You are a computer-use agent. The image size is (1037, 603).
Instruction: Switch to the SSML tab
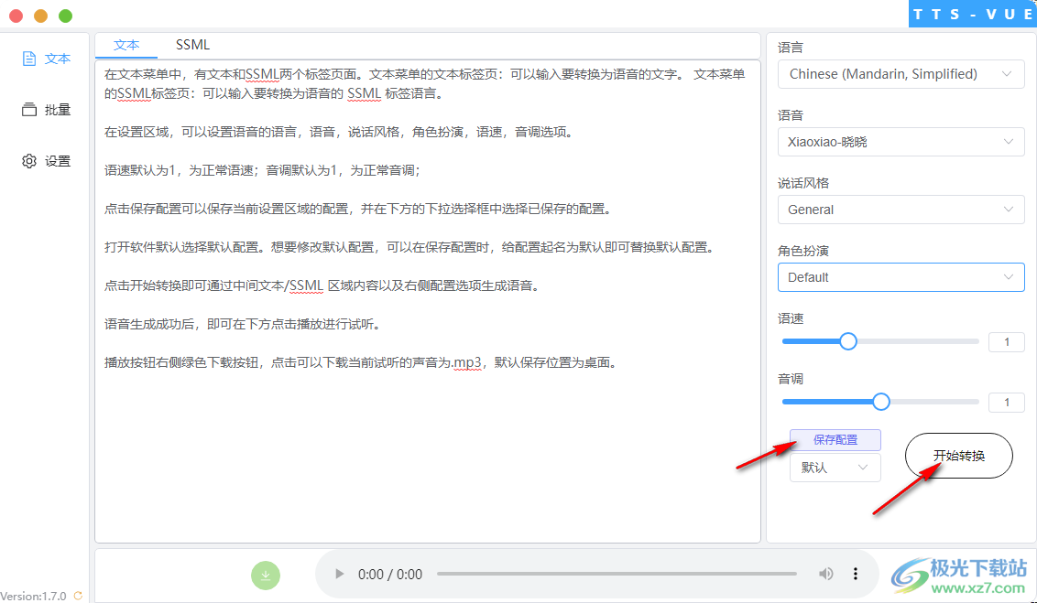[192, 44]
